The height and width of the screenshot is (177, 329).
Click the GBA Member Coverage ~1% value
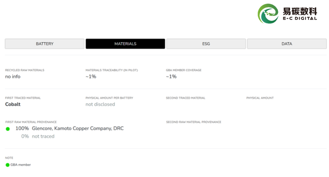(x=171, y=77)
